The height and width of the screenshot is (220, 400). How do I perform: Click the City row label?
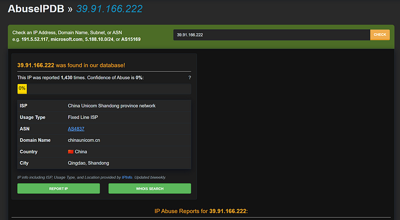[24, 163]
